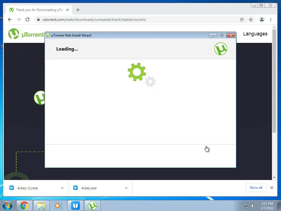Click Show all downloads button
Image resolution: width=281 pixels, height=211 pixels.
coord(256,188)
